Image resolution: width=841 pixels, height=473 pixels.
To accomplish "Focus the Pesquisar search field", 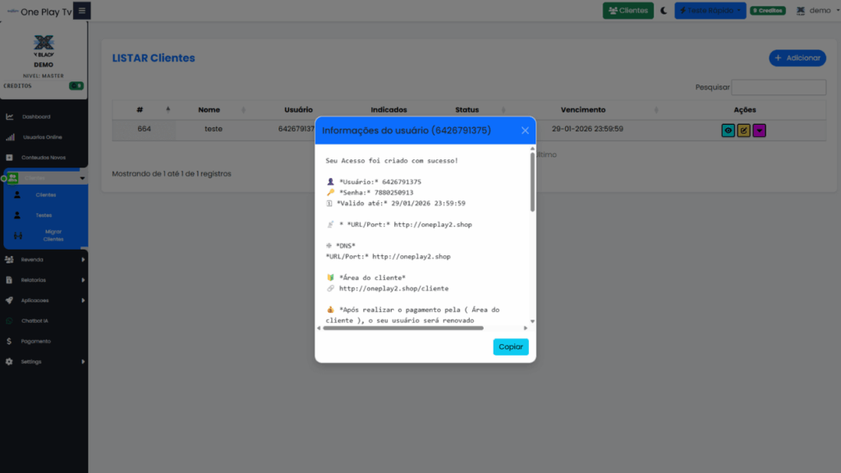I will coord(779,87).
